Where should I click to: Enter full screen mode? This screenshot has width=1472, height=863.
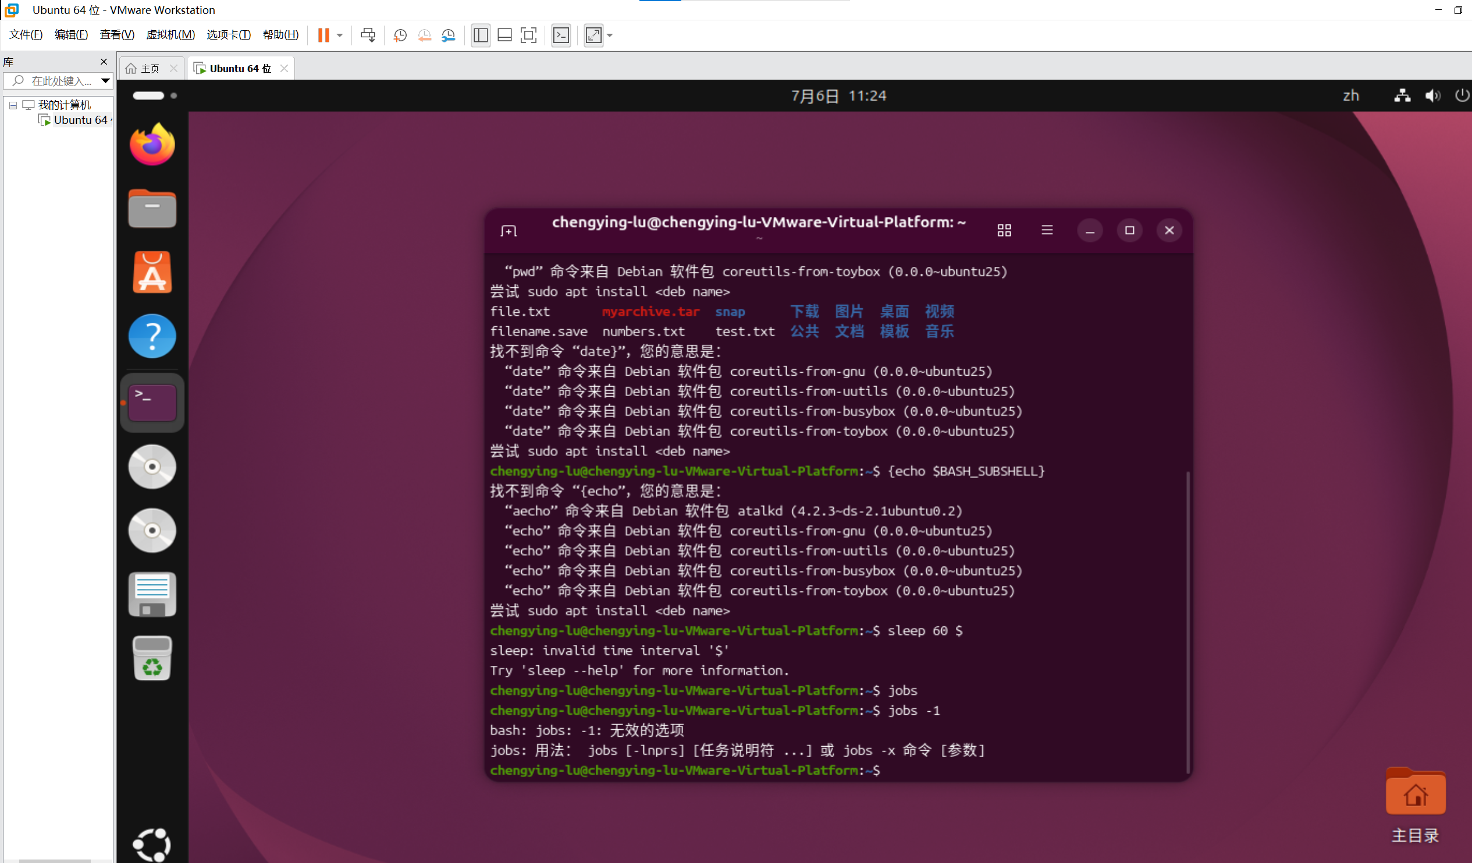(529, 35)
